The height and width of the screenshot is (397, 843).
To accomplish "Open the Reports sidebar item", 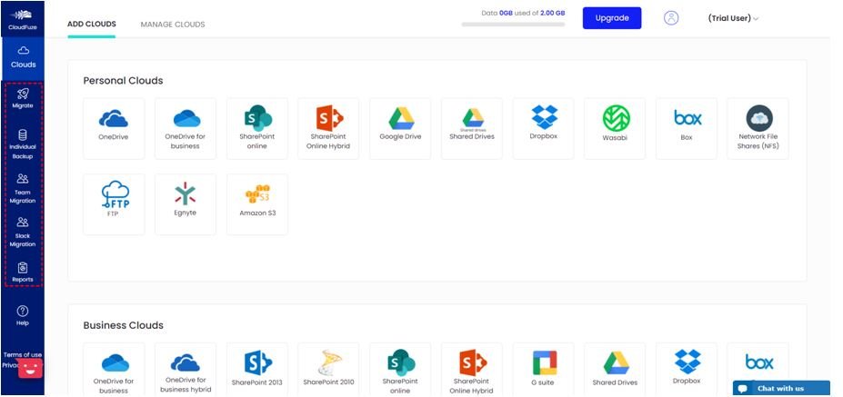I will click(x=23, y=272).
